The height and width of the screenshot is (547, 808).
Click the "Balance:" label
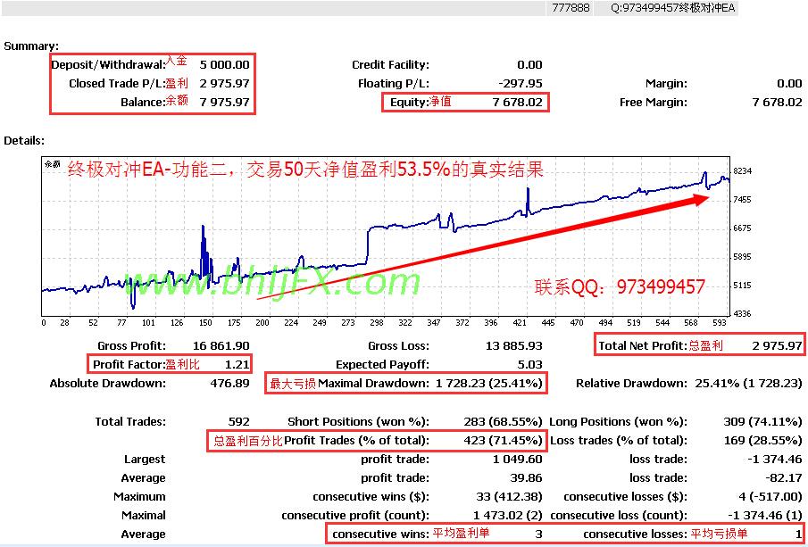[x=143, y=102]
